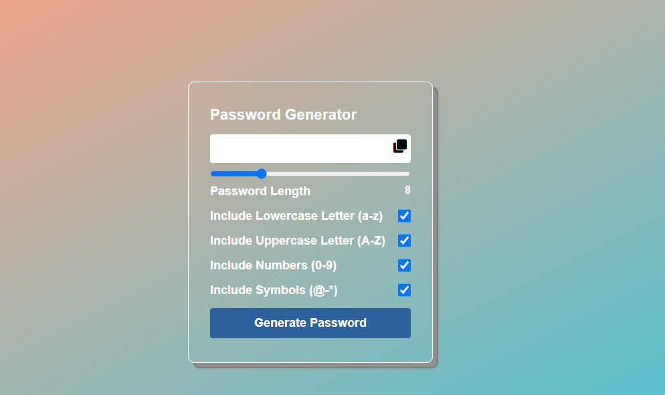Click the blue filled part of the slider
665x395 pixels.
(x=234, y=174)
